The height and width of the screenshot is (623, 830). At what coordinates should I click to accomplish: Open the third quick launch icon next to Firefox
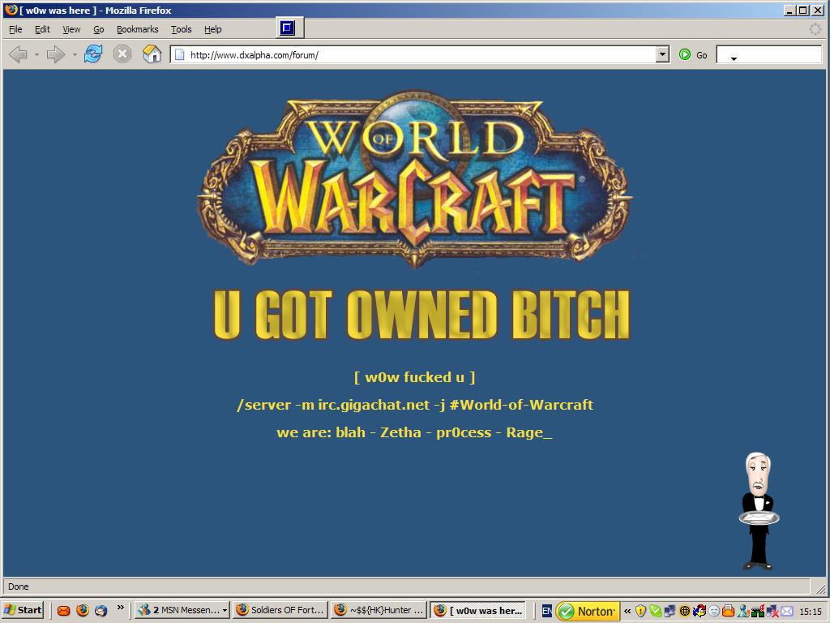click(x=101, y=610)
